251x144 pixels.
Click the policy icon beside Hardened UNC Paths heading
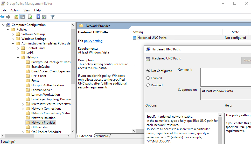click(x=148, y=59)
